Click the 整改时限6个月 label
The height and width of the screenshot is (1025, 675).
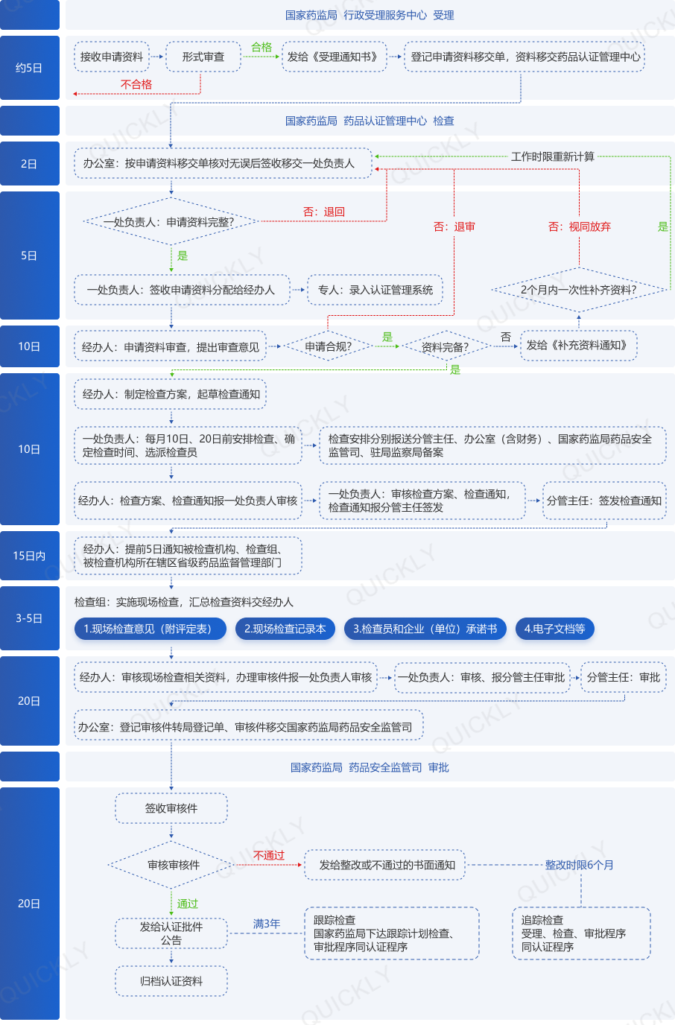(580, 865)
